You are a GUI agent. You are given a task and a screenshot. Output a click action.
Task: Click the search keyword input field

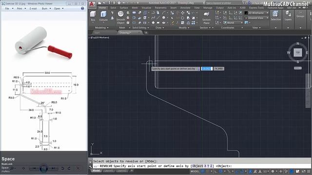(x=223, y=3)
